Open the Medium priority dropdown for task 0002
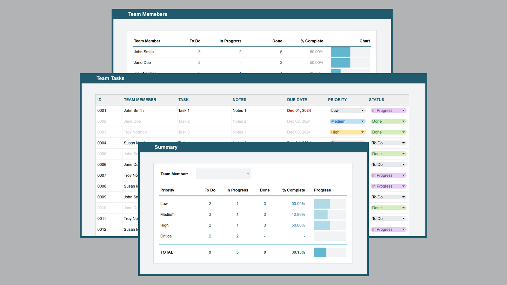The image size is (507, 285). (347, 121)
